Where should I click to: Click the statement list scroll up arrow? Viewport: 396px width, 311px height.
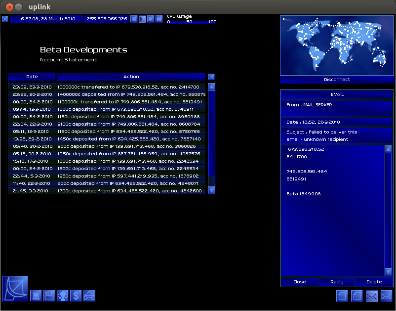pyautogui.click(x=211, y=87)
